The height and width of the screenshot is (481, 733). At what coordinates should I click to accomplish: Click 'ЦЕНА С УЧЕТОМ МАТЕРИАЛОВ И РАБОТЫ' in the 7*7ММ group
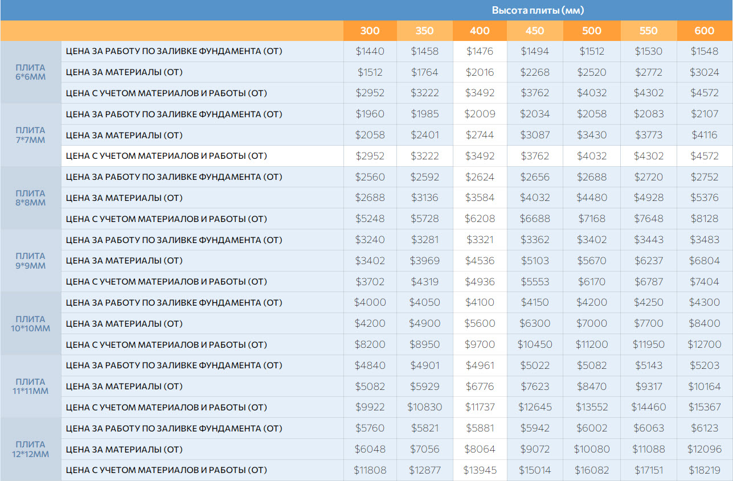166,156
